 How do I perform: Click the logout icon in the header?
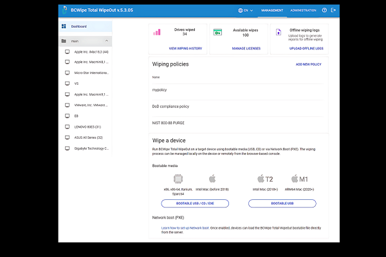click(x=333, y=10)
